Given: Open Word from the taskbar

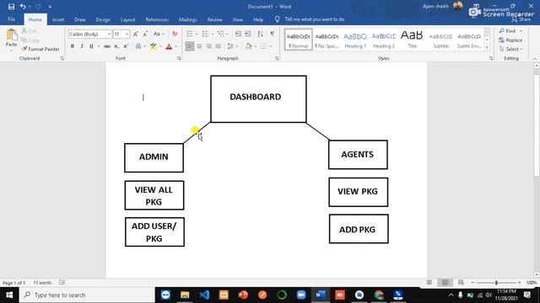Looking at the screenshot, I should (x=321, y=295).
